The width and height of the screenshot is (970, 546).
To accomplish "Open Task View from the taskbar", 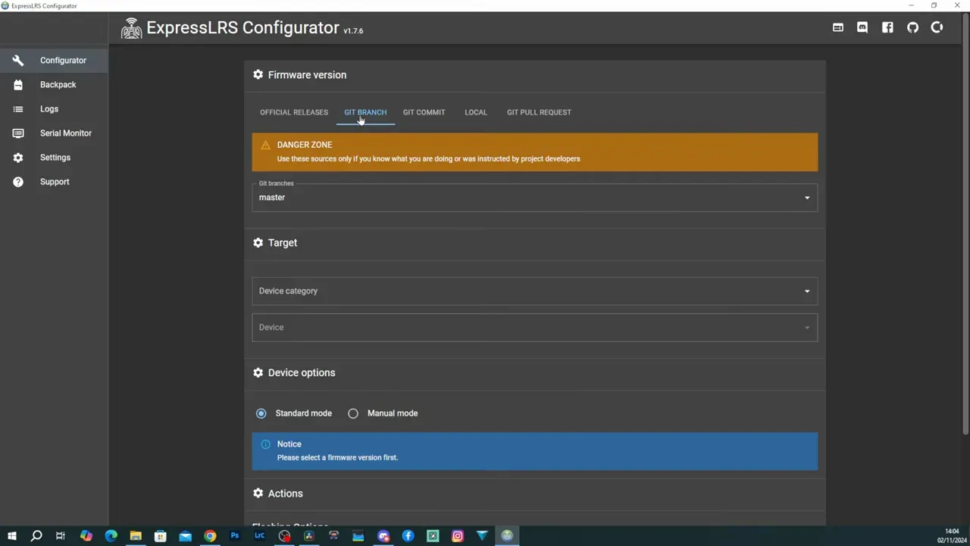I will tap(61, 536).
